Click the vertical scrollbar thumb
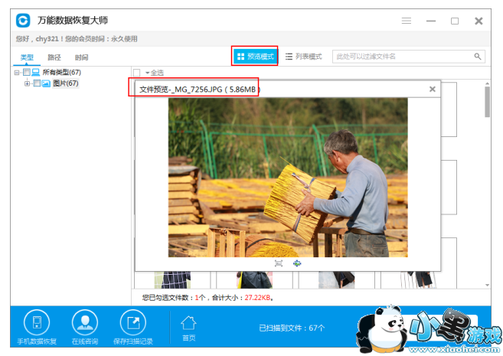Image resolution: width=503 pixels, height=356 pixels. 487,102
